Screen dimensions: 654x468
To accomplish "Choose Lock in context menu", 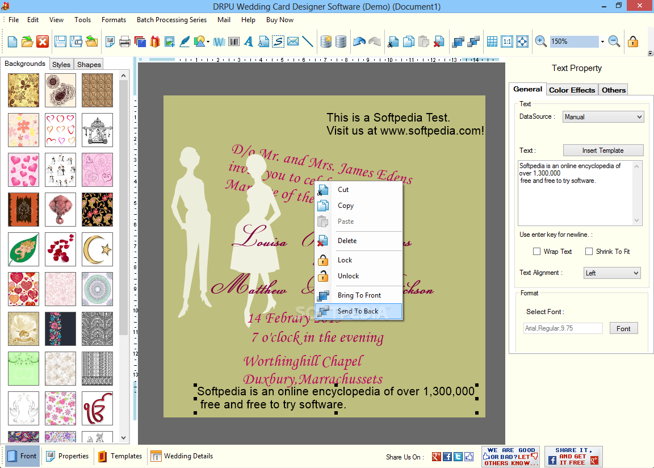I will [x=358, y=260].
